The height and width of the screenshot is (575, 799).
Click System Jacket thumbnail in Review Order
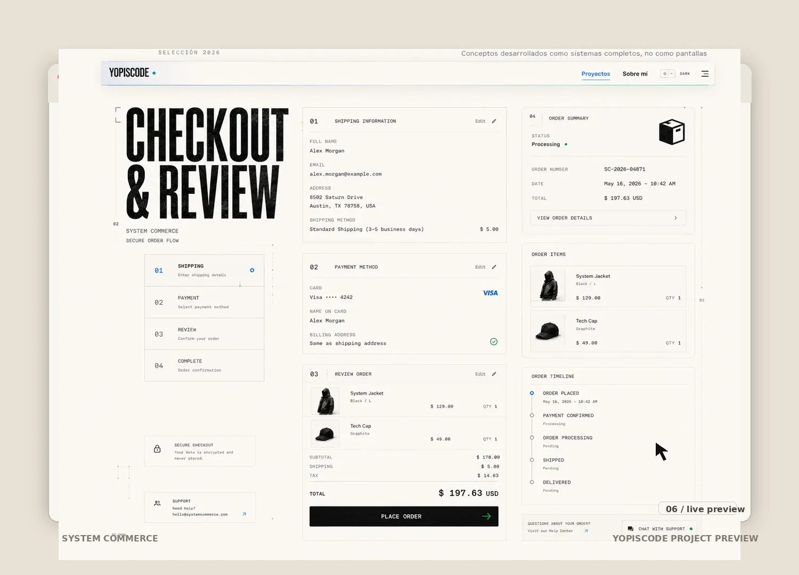(325, 401)
